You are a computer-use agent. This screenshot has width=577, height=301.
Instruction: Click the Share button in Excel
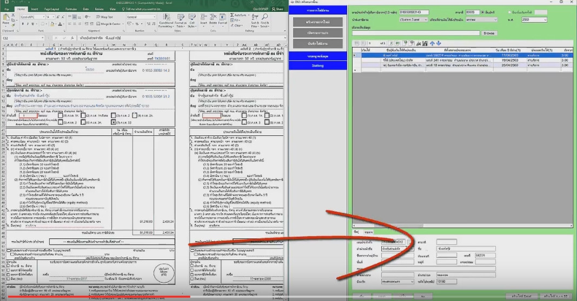click(278, 9)
